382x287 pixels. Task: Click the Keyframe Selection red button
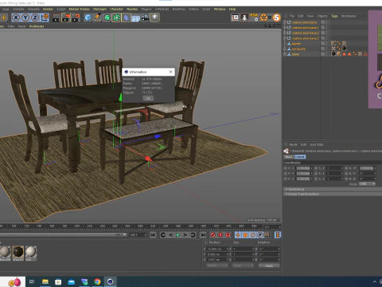coord(228,235)
